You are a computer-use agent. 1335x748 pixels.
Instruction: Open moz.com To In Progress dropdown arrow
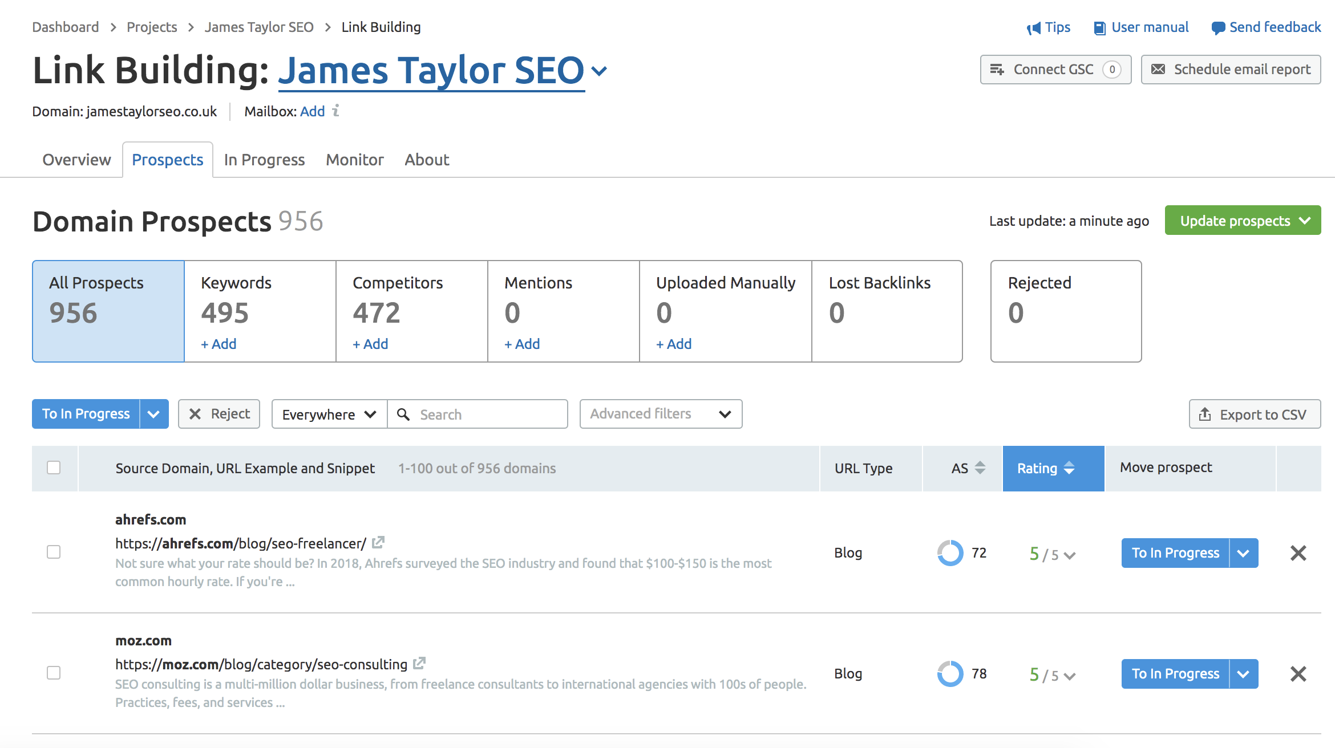coord(1244,674)
